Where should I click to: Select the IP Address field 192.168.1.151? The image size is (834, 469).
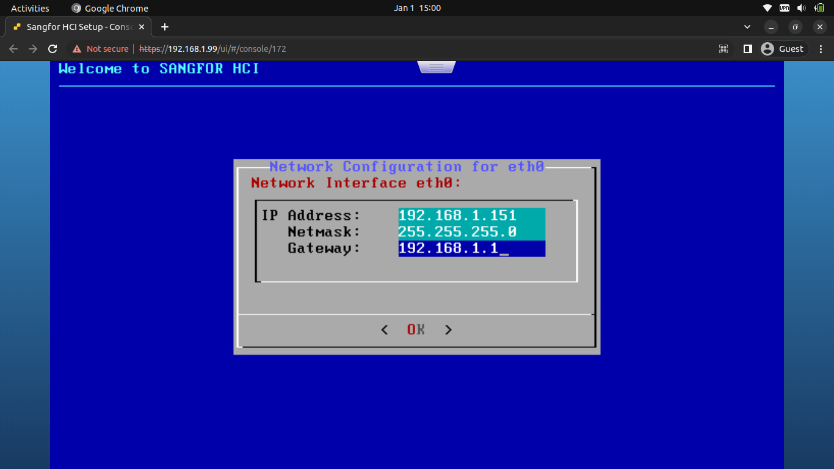(x=471, y=216)
